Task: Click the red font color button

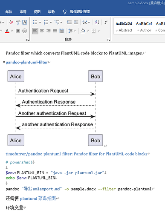Action: tap(7, 31)
